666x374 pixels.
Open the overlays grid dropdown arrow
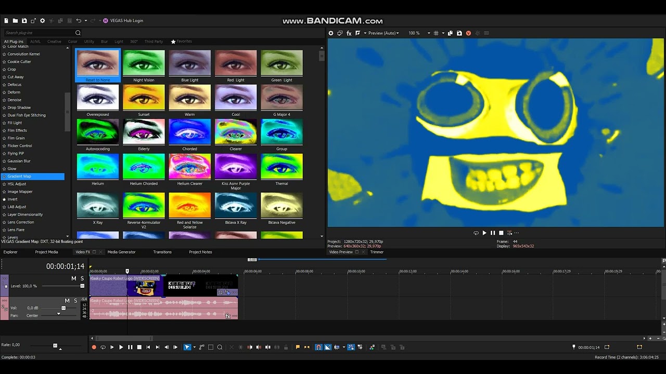pos(443,33)
